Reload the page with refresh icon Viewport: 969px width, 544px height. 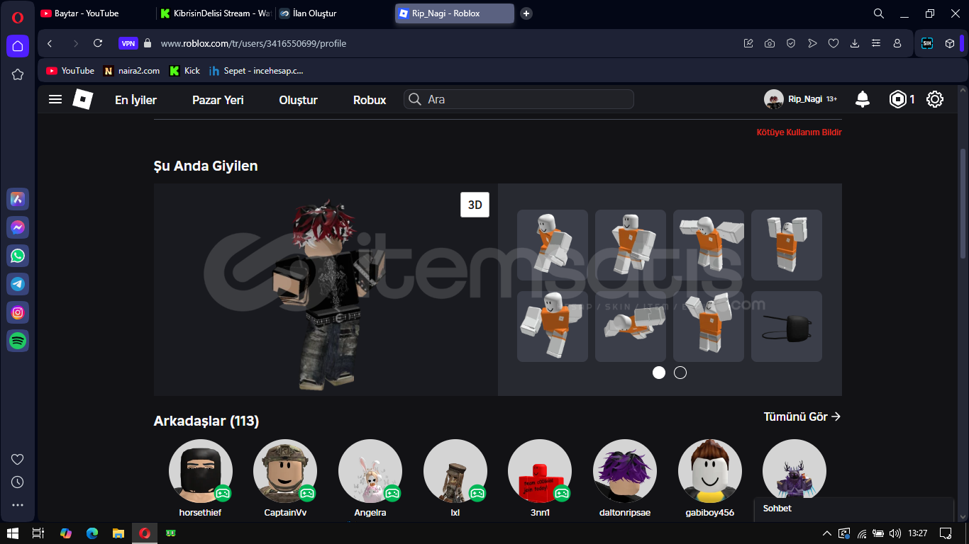click(x=98, y=43)
